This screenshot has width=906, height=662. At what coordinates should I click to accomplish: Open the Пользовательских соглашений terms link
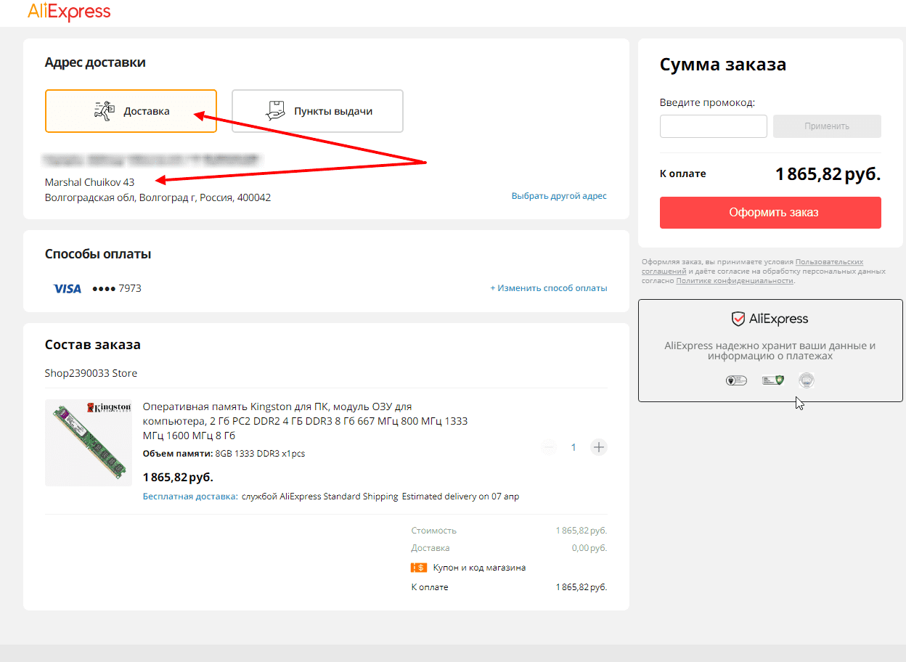coord(829,262)
